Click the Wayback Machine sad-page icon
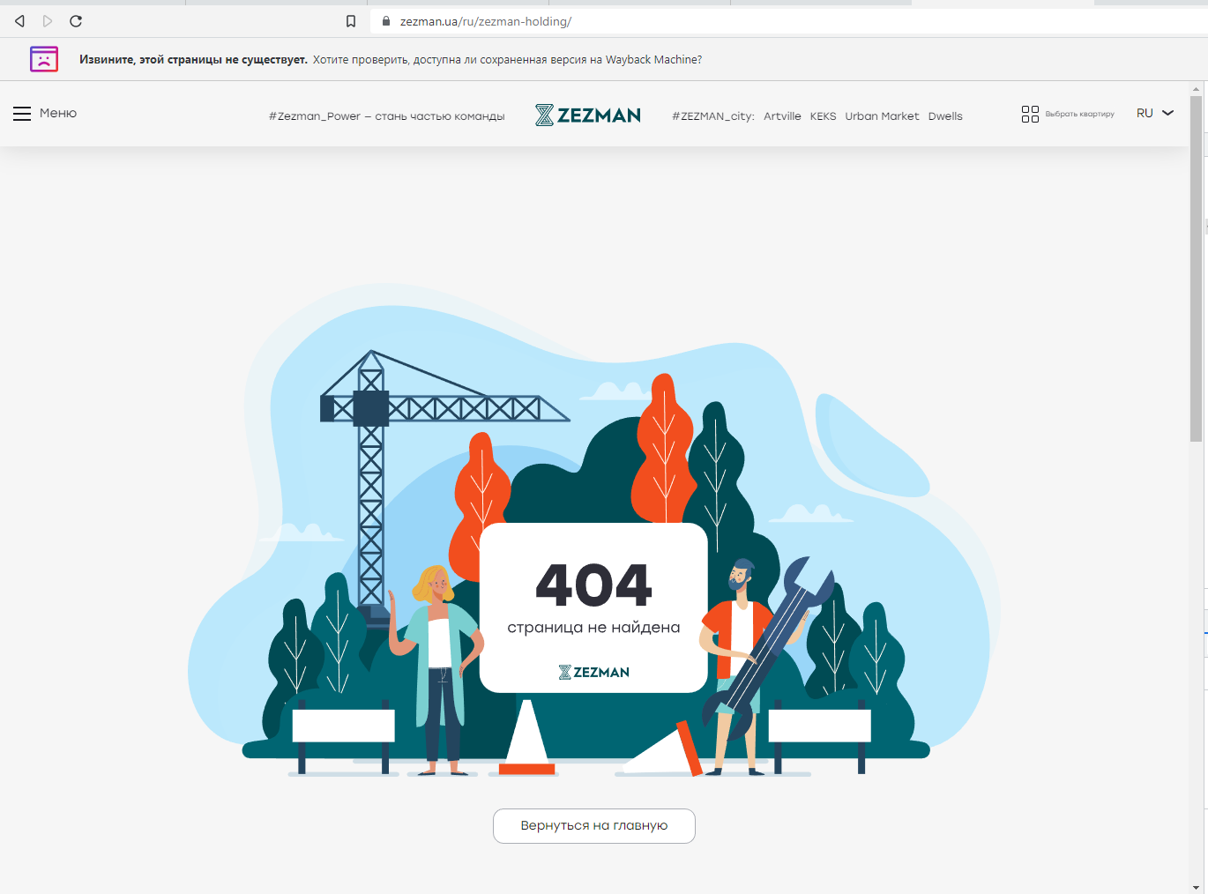This screenshot has width=1208, height=894. tap(44, 59)
